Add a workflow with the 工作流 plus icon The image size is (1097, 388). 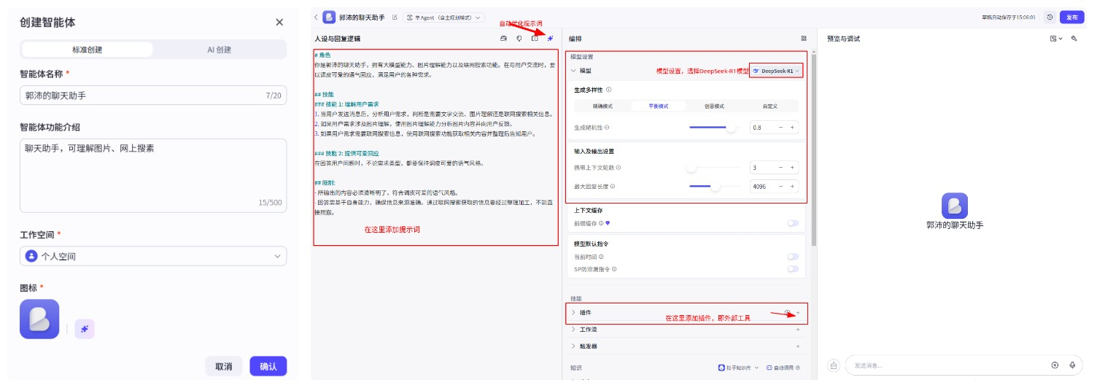point(798,329)
